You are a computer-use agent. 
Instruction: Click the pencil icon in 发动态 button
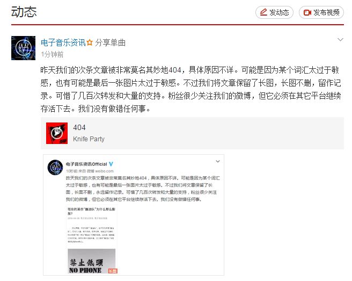263,12
